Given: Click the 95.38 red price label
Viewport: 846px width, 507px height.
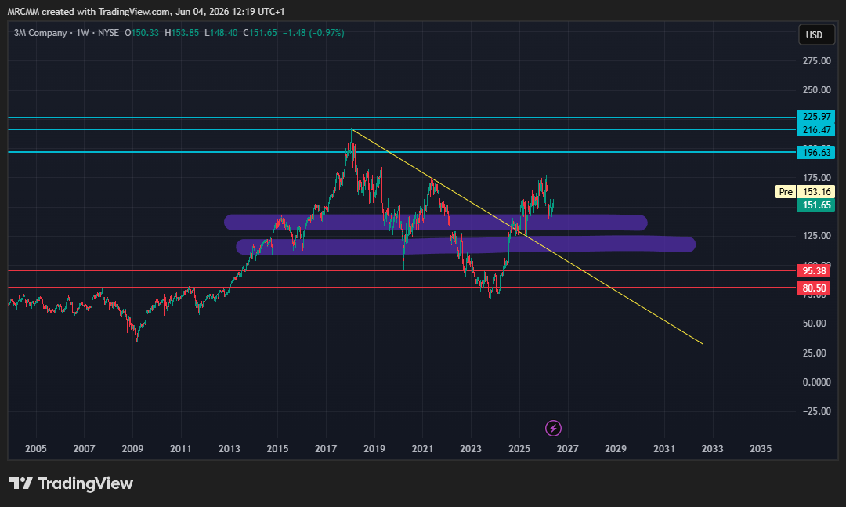Looking at the screenshot, I should (814, 271).
